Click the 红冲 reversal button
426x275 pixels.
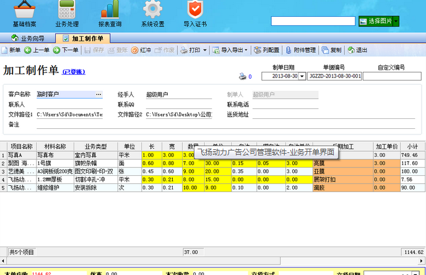point(142,50)
